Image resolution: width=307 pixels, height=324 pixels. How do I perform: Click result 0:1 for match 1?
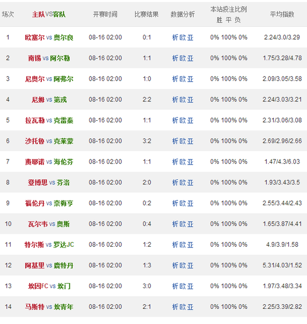click(x=147, y=37)
